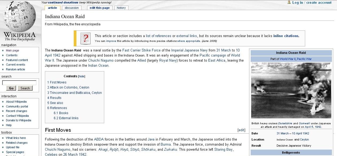
Task: Open Akagi carrier link
Action: pyautogui.click(x=103, y=150)
